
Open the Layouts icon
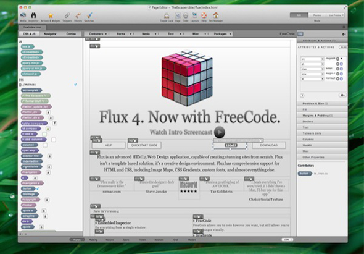click(x=194, y=15)
